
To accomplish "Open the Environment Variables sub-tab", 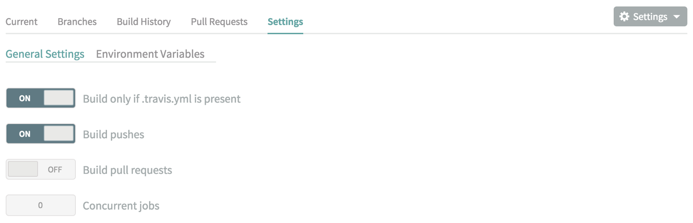I will (x=150, y=54).
